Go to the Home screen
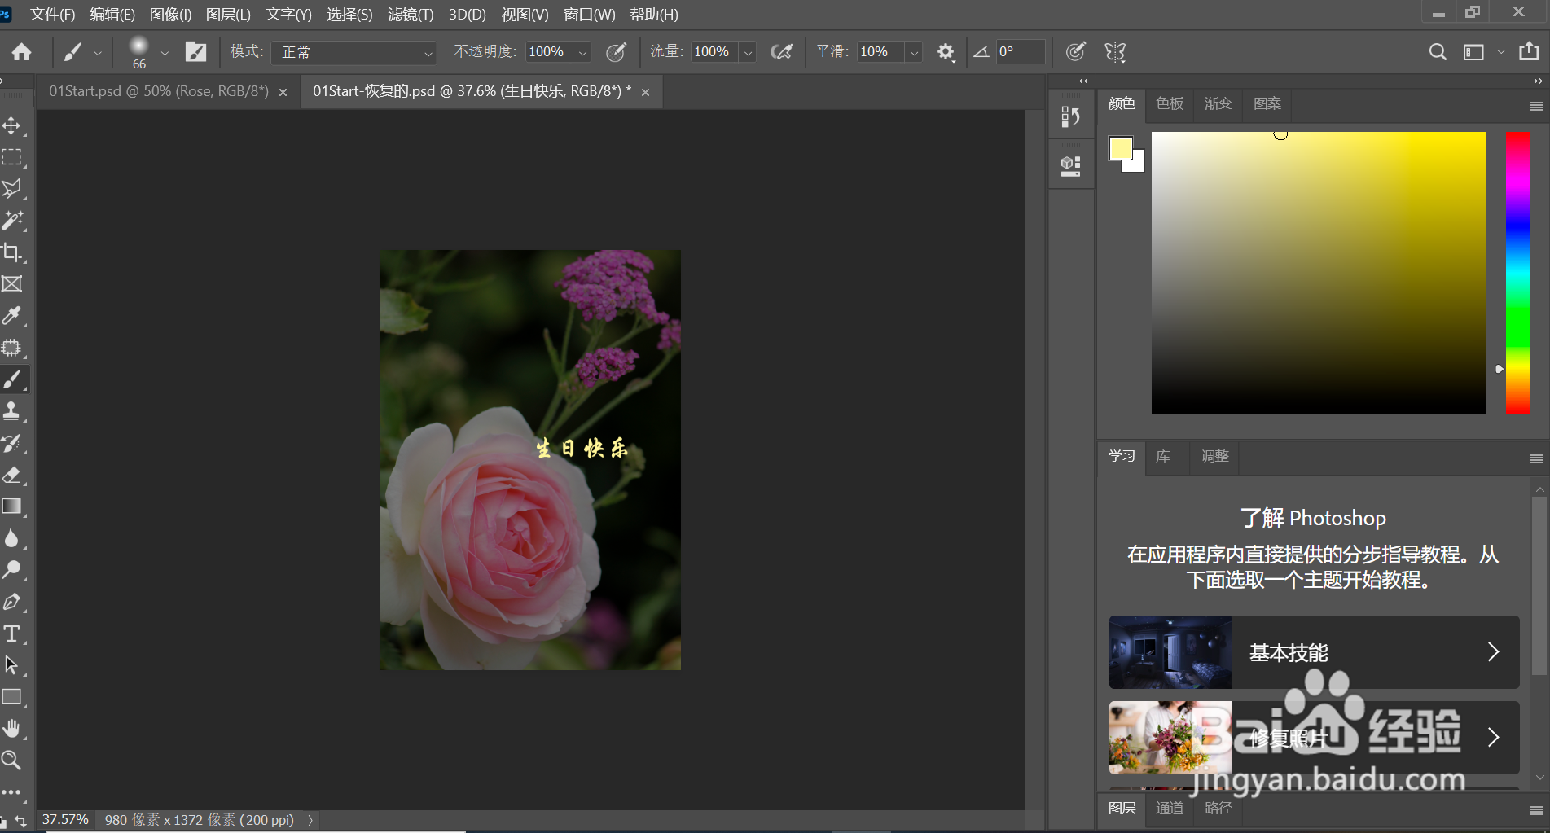Image resolution: width=1550 pixels, height=833 pixels. pyautogui.click(x=22, y=52)
